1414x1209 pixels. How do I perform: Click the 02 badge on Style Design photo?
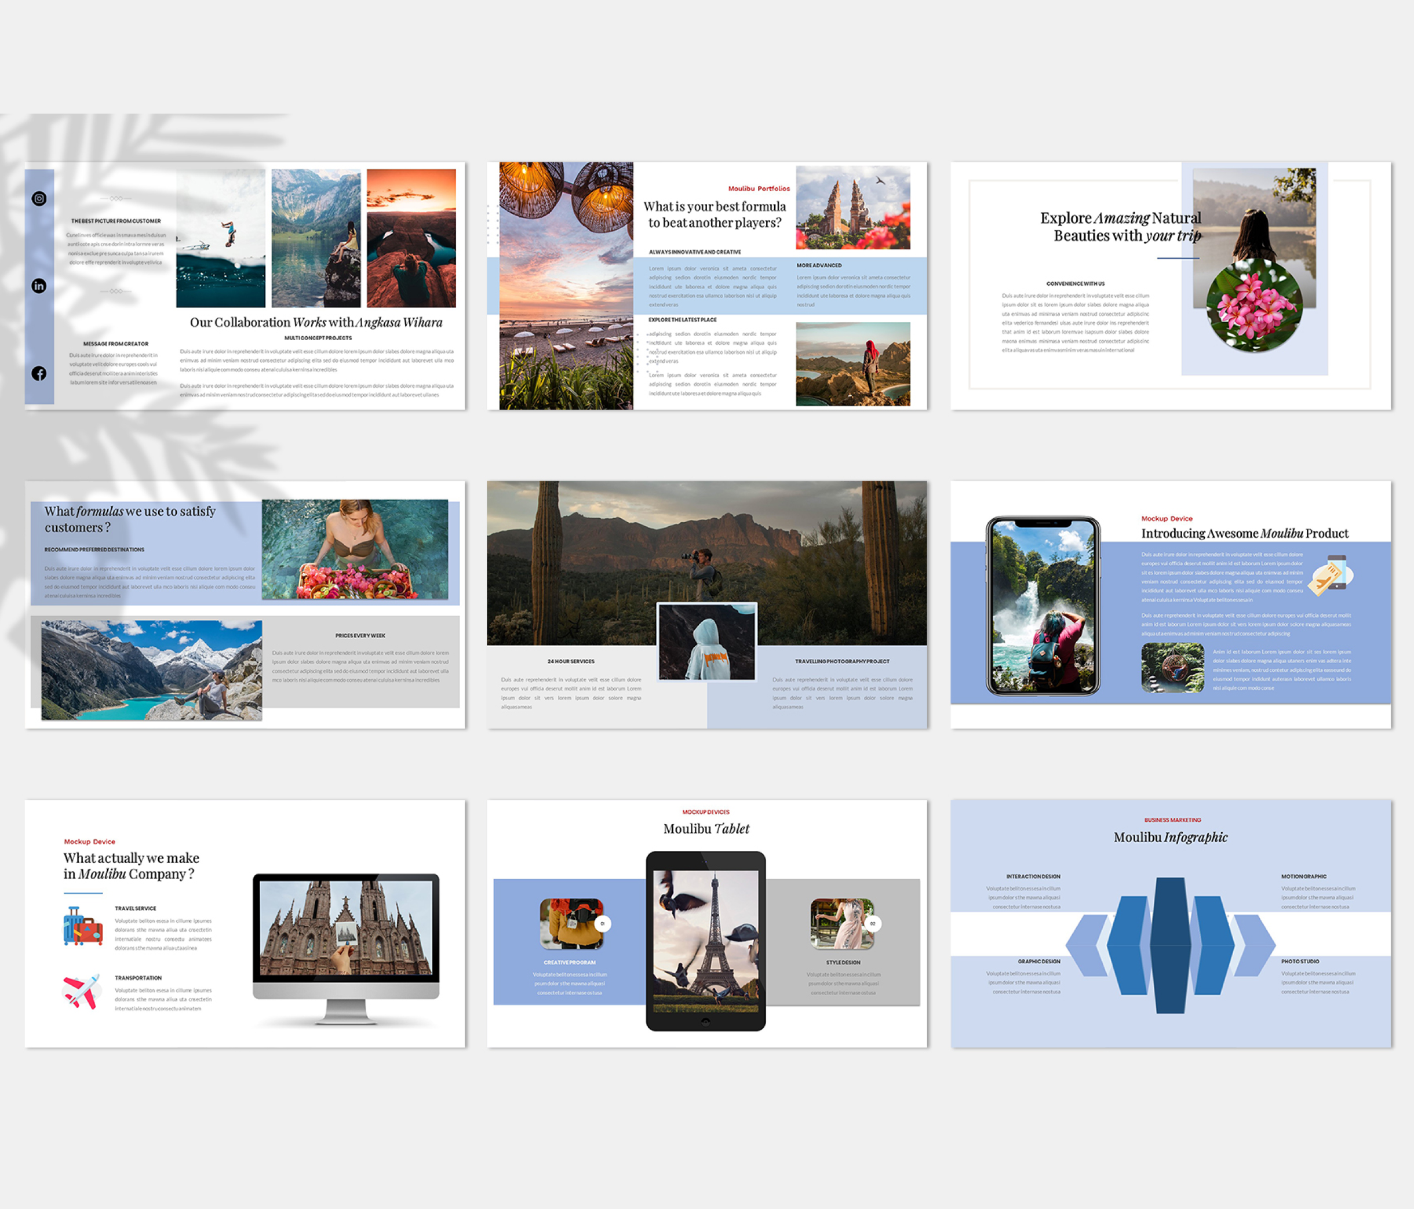pyautogui.click(x=873, y=924)
